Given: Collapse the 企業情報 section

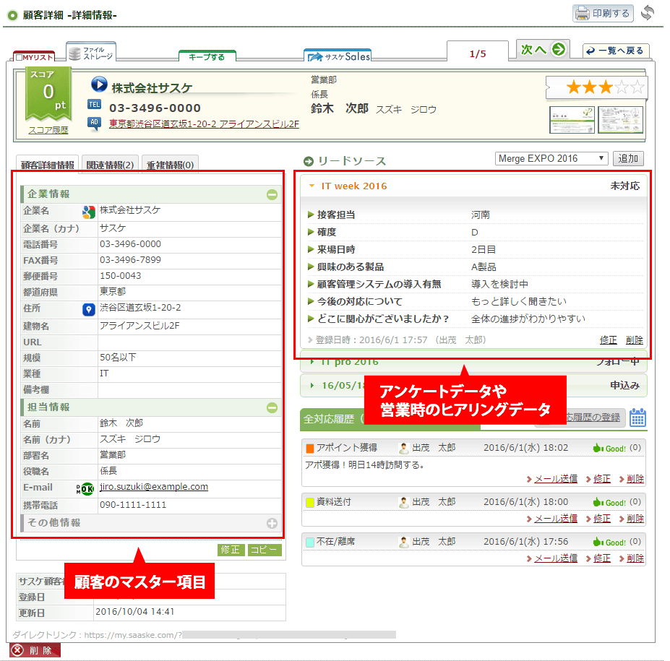Looking at the screenshot, I should pyautogui.click(x=272, y=195).
